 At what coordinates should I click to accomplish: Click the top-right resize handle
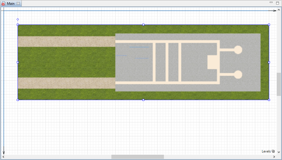[269, 25]
